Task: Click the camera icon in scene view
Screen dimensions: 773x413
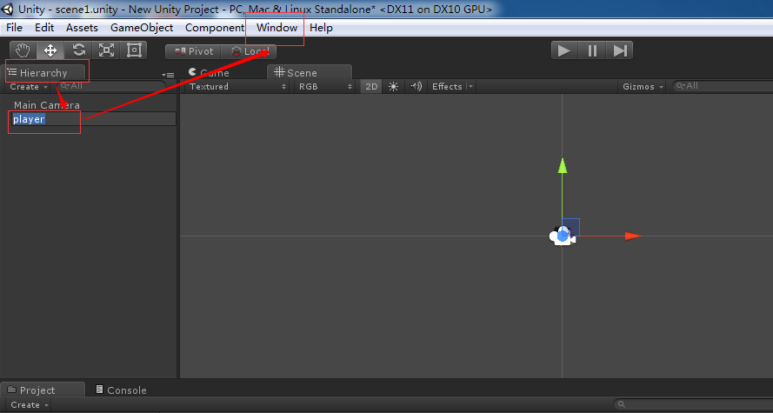Action: pyautogui.click(x=562, y=236)
